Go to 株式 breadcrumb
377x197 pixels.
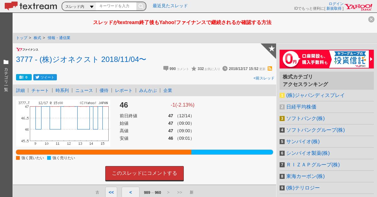click(37, 38)
